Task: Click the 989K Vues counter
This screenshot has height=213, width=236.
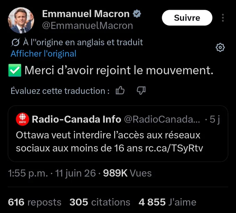Action: pos(127,173)
